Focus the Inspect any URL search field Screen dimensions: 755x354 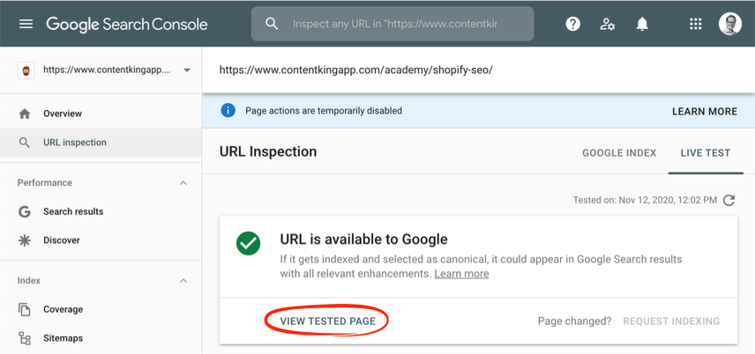(406, 24)
